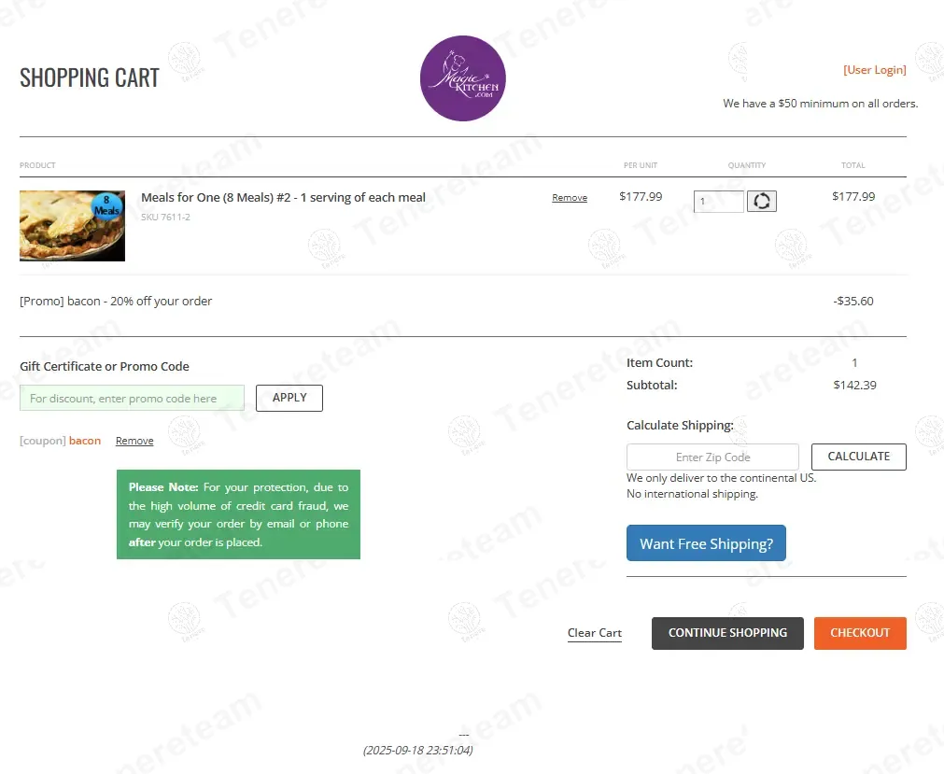This screenshot has width=944, height=774.
Task: Open the Meals for One product title
Action: (x=283, y=197)
